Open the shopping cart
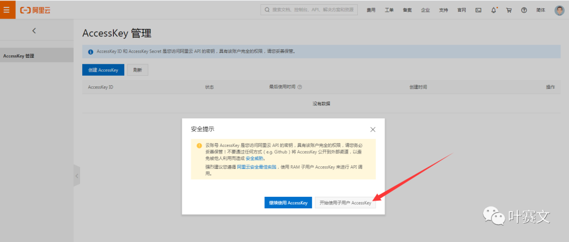The width and height of the screenshot is (569, 242). point(509,10)
